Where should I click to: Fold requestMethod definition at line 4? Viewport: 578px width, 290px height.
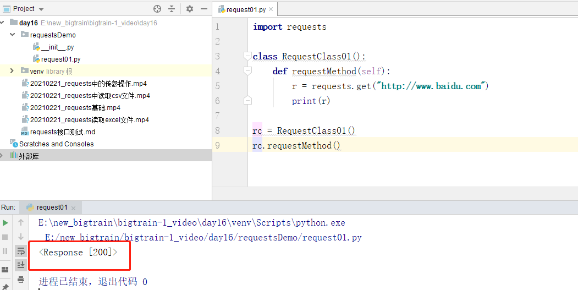(247, 71)
